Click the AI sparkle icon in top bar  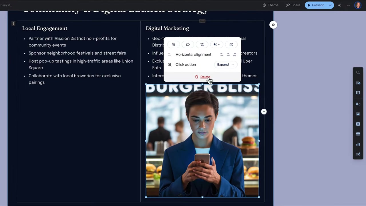pyautogui.click(x=339, y=5)
